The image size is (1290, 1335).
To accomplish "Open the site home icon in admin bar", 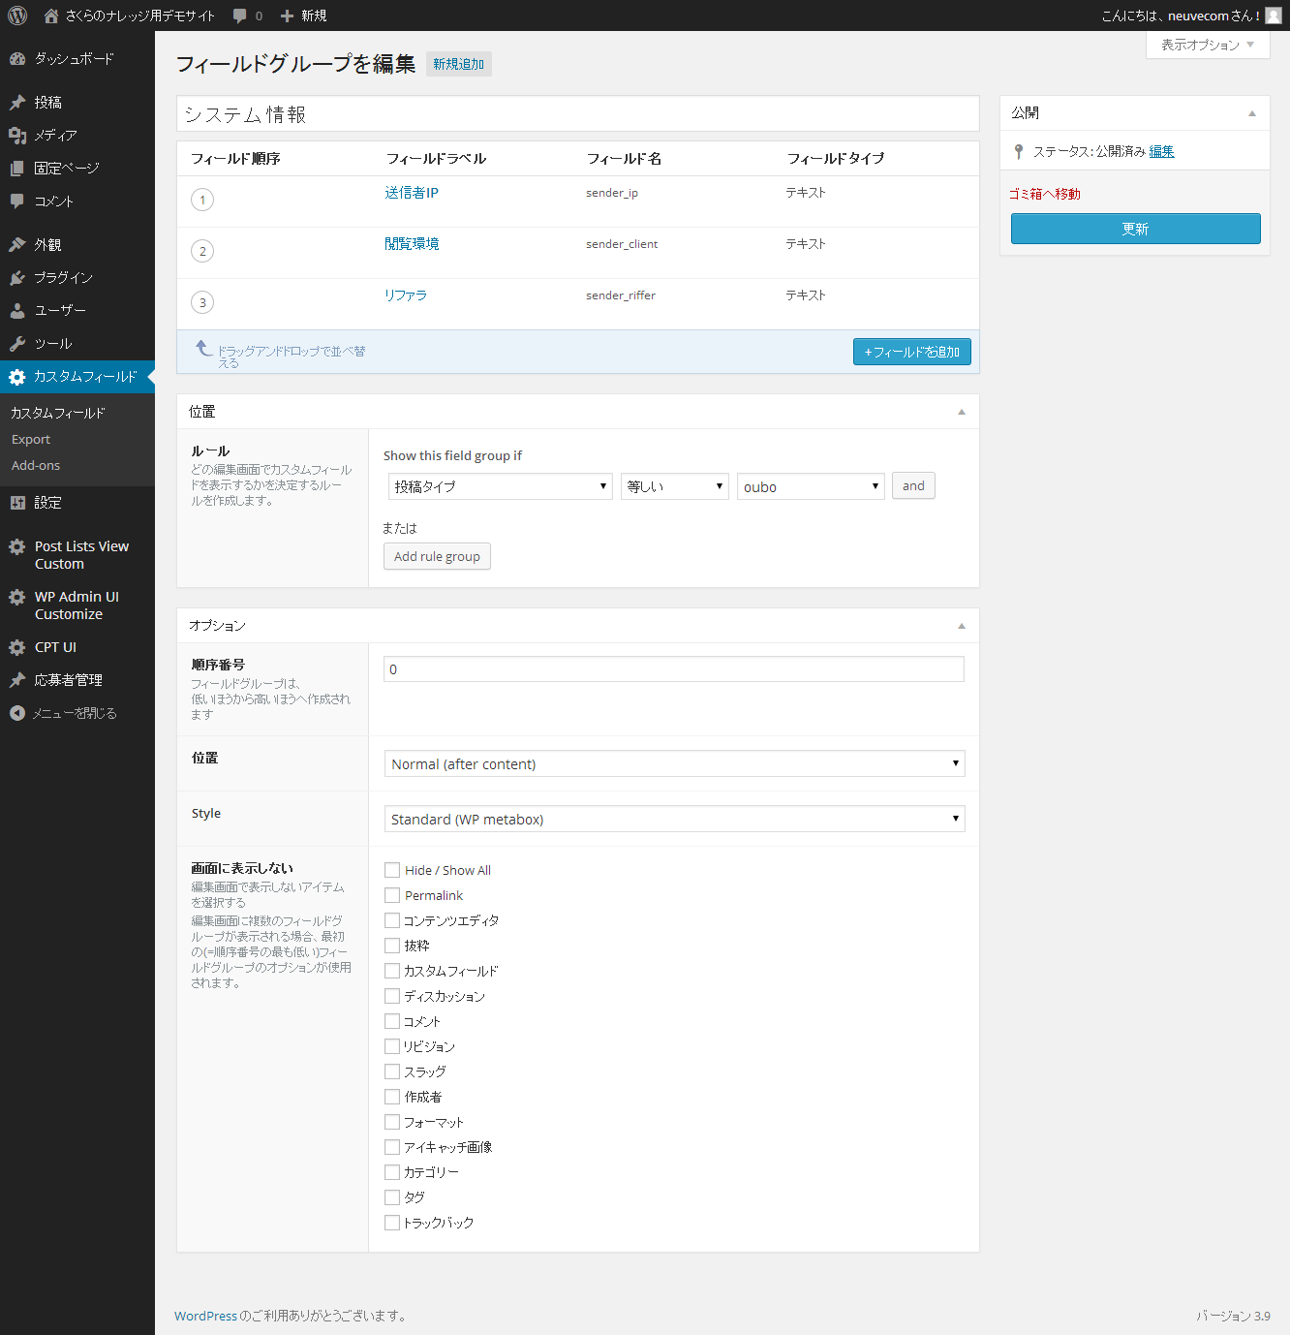I will [51, 16].
